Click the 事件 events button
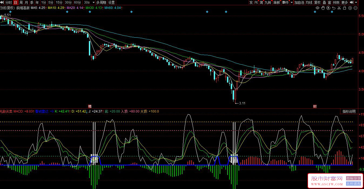This screenshot has width=364, height=189. click(285, 2)
